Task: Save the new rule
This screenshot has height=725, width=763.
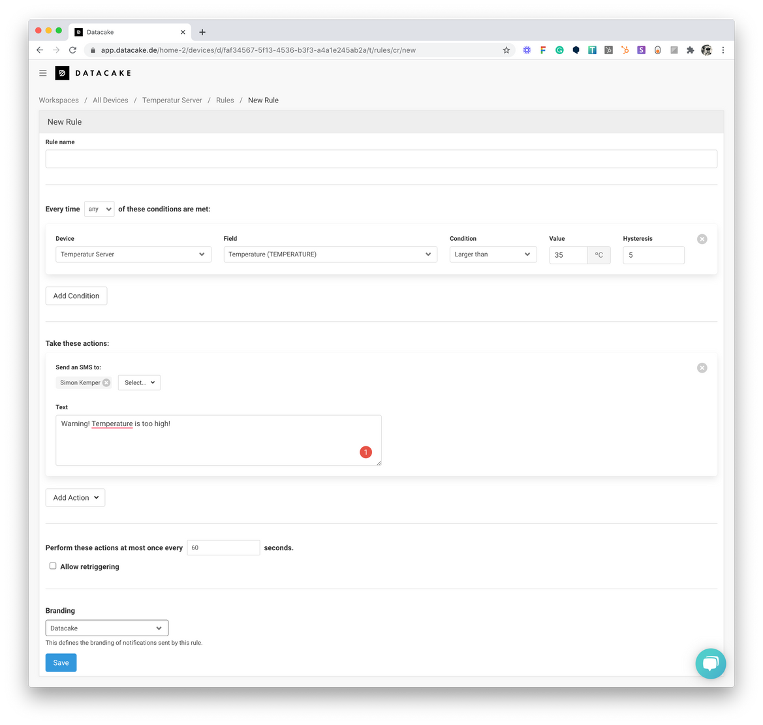Action: click(x=61, y=662)
